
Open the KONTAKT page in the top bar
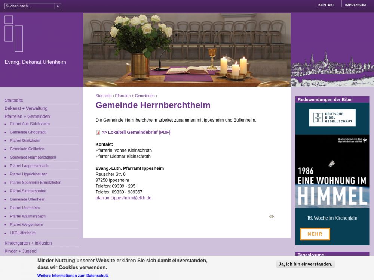coord(326,5)
